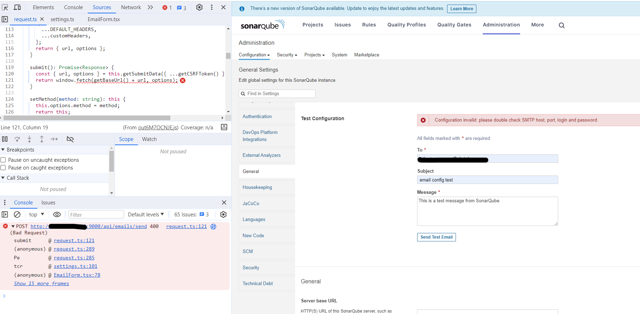The width and height of the screenshot is (640, 314).
Task: Click the Step into debugger icon
Action: click(29, 139)
